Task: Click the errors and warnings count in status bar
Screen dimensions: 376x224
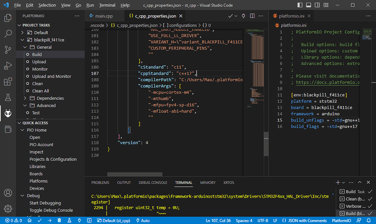Action: (x=13, y=220)
